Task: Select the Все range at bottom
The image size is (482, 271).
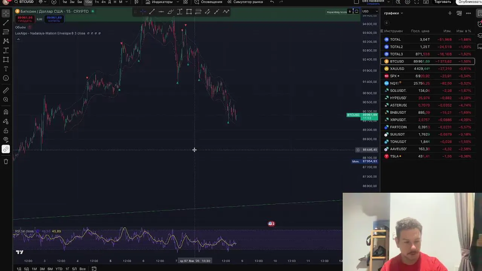Action: pos(82,269)
